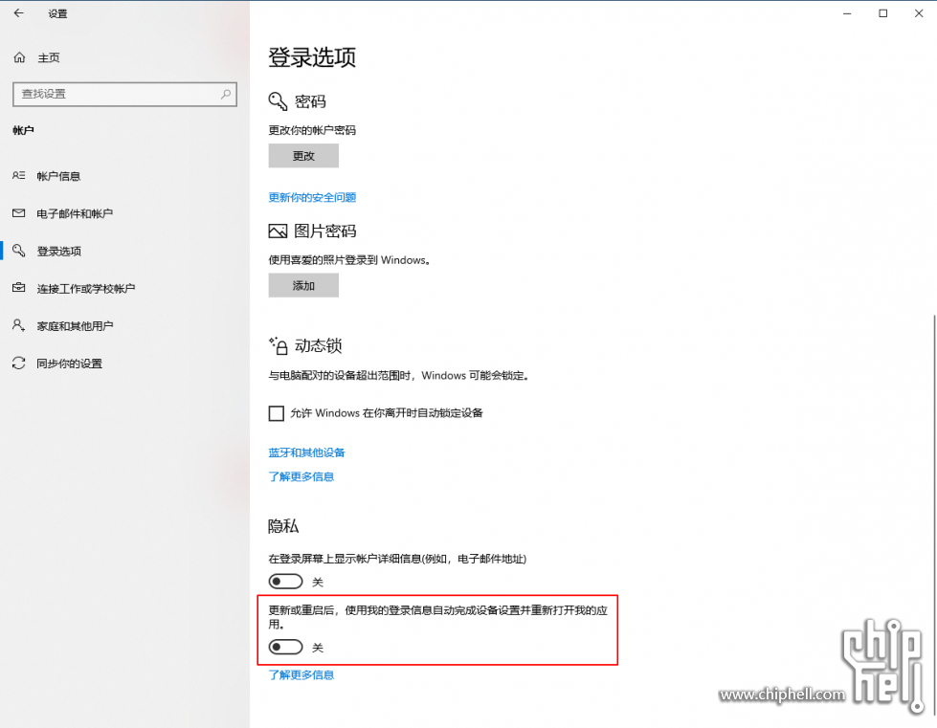937x728 pixels.
Task: Open 蓝牙和其他设备 link
Action: 306,452
